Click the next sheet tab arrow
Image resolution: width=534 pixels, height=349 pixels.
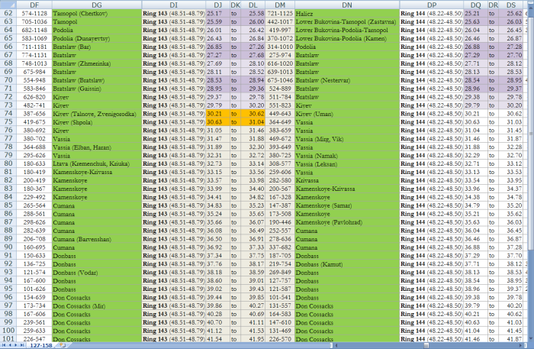pos(16,345)
